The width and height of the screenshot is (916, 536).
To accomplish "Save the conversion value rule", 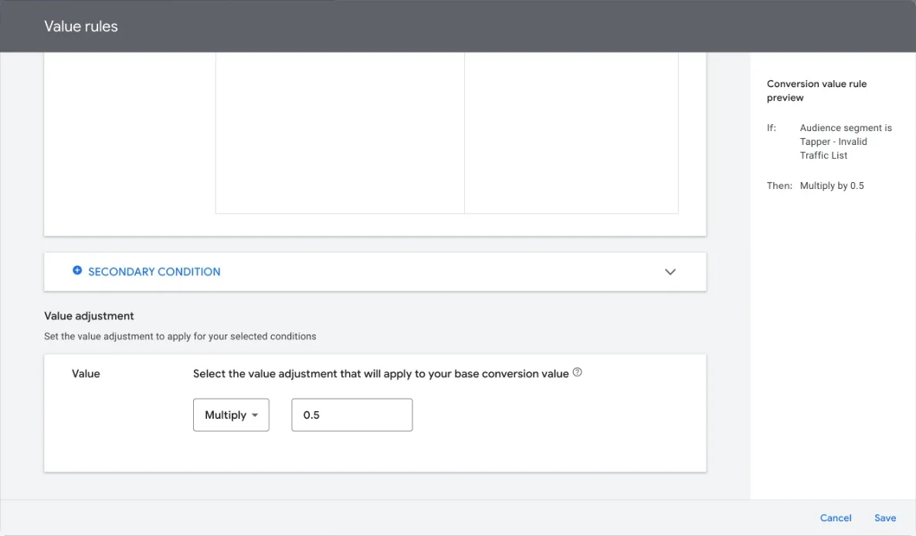I will tap(885, 518).
